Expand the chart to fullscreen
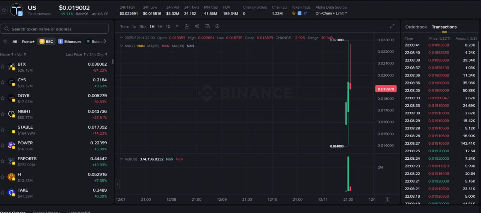 tap(392, 26)
